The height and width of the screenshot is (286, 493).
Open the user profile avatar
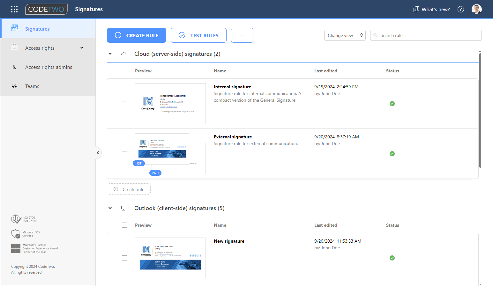pyautogui.click(x=477, y=9)
